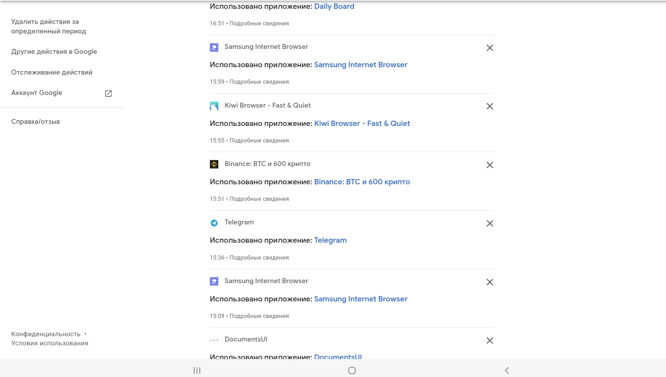The width and height of the screenshot is (666, 377).
Task: Open Подробные сведения for 15:51 Binance entry
Action: [x=259, y=199]
